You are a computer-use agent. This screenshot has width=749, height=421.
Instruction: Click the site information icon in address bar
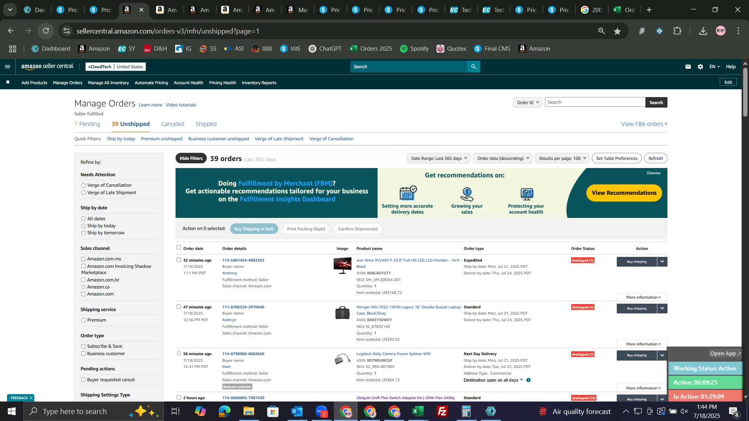[x=67, y=31]
